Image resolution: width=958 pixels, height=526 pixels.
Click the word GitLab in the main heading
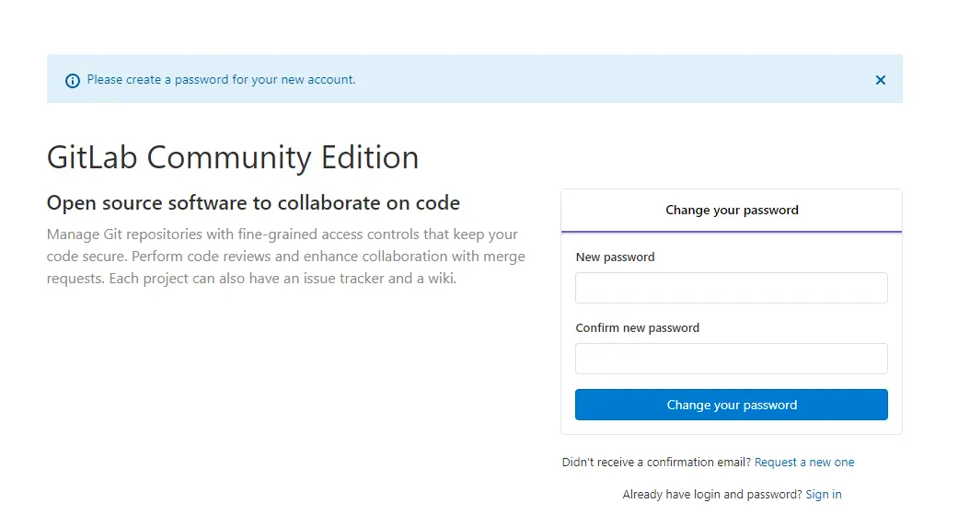[92, 157]
